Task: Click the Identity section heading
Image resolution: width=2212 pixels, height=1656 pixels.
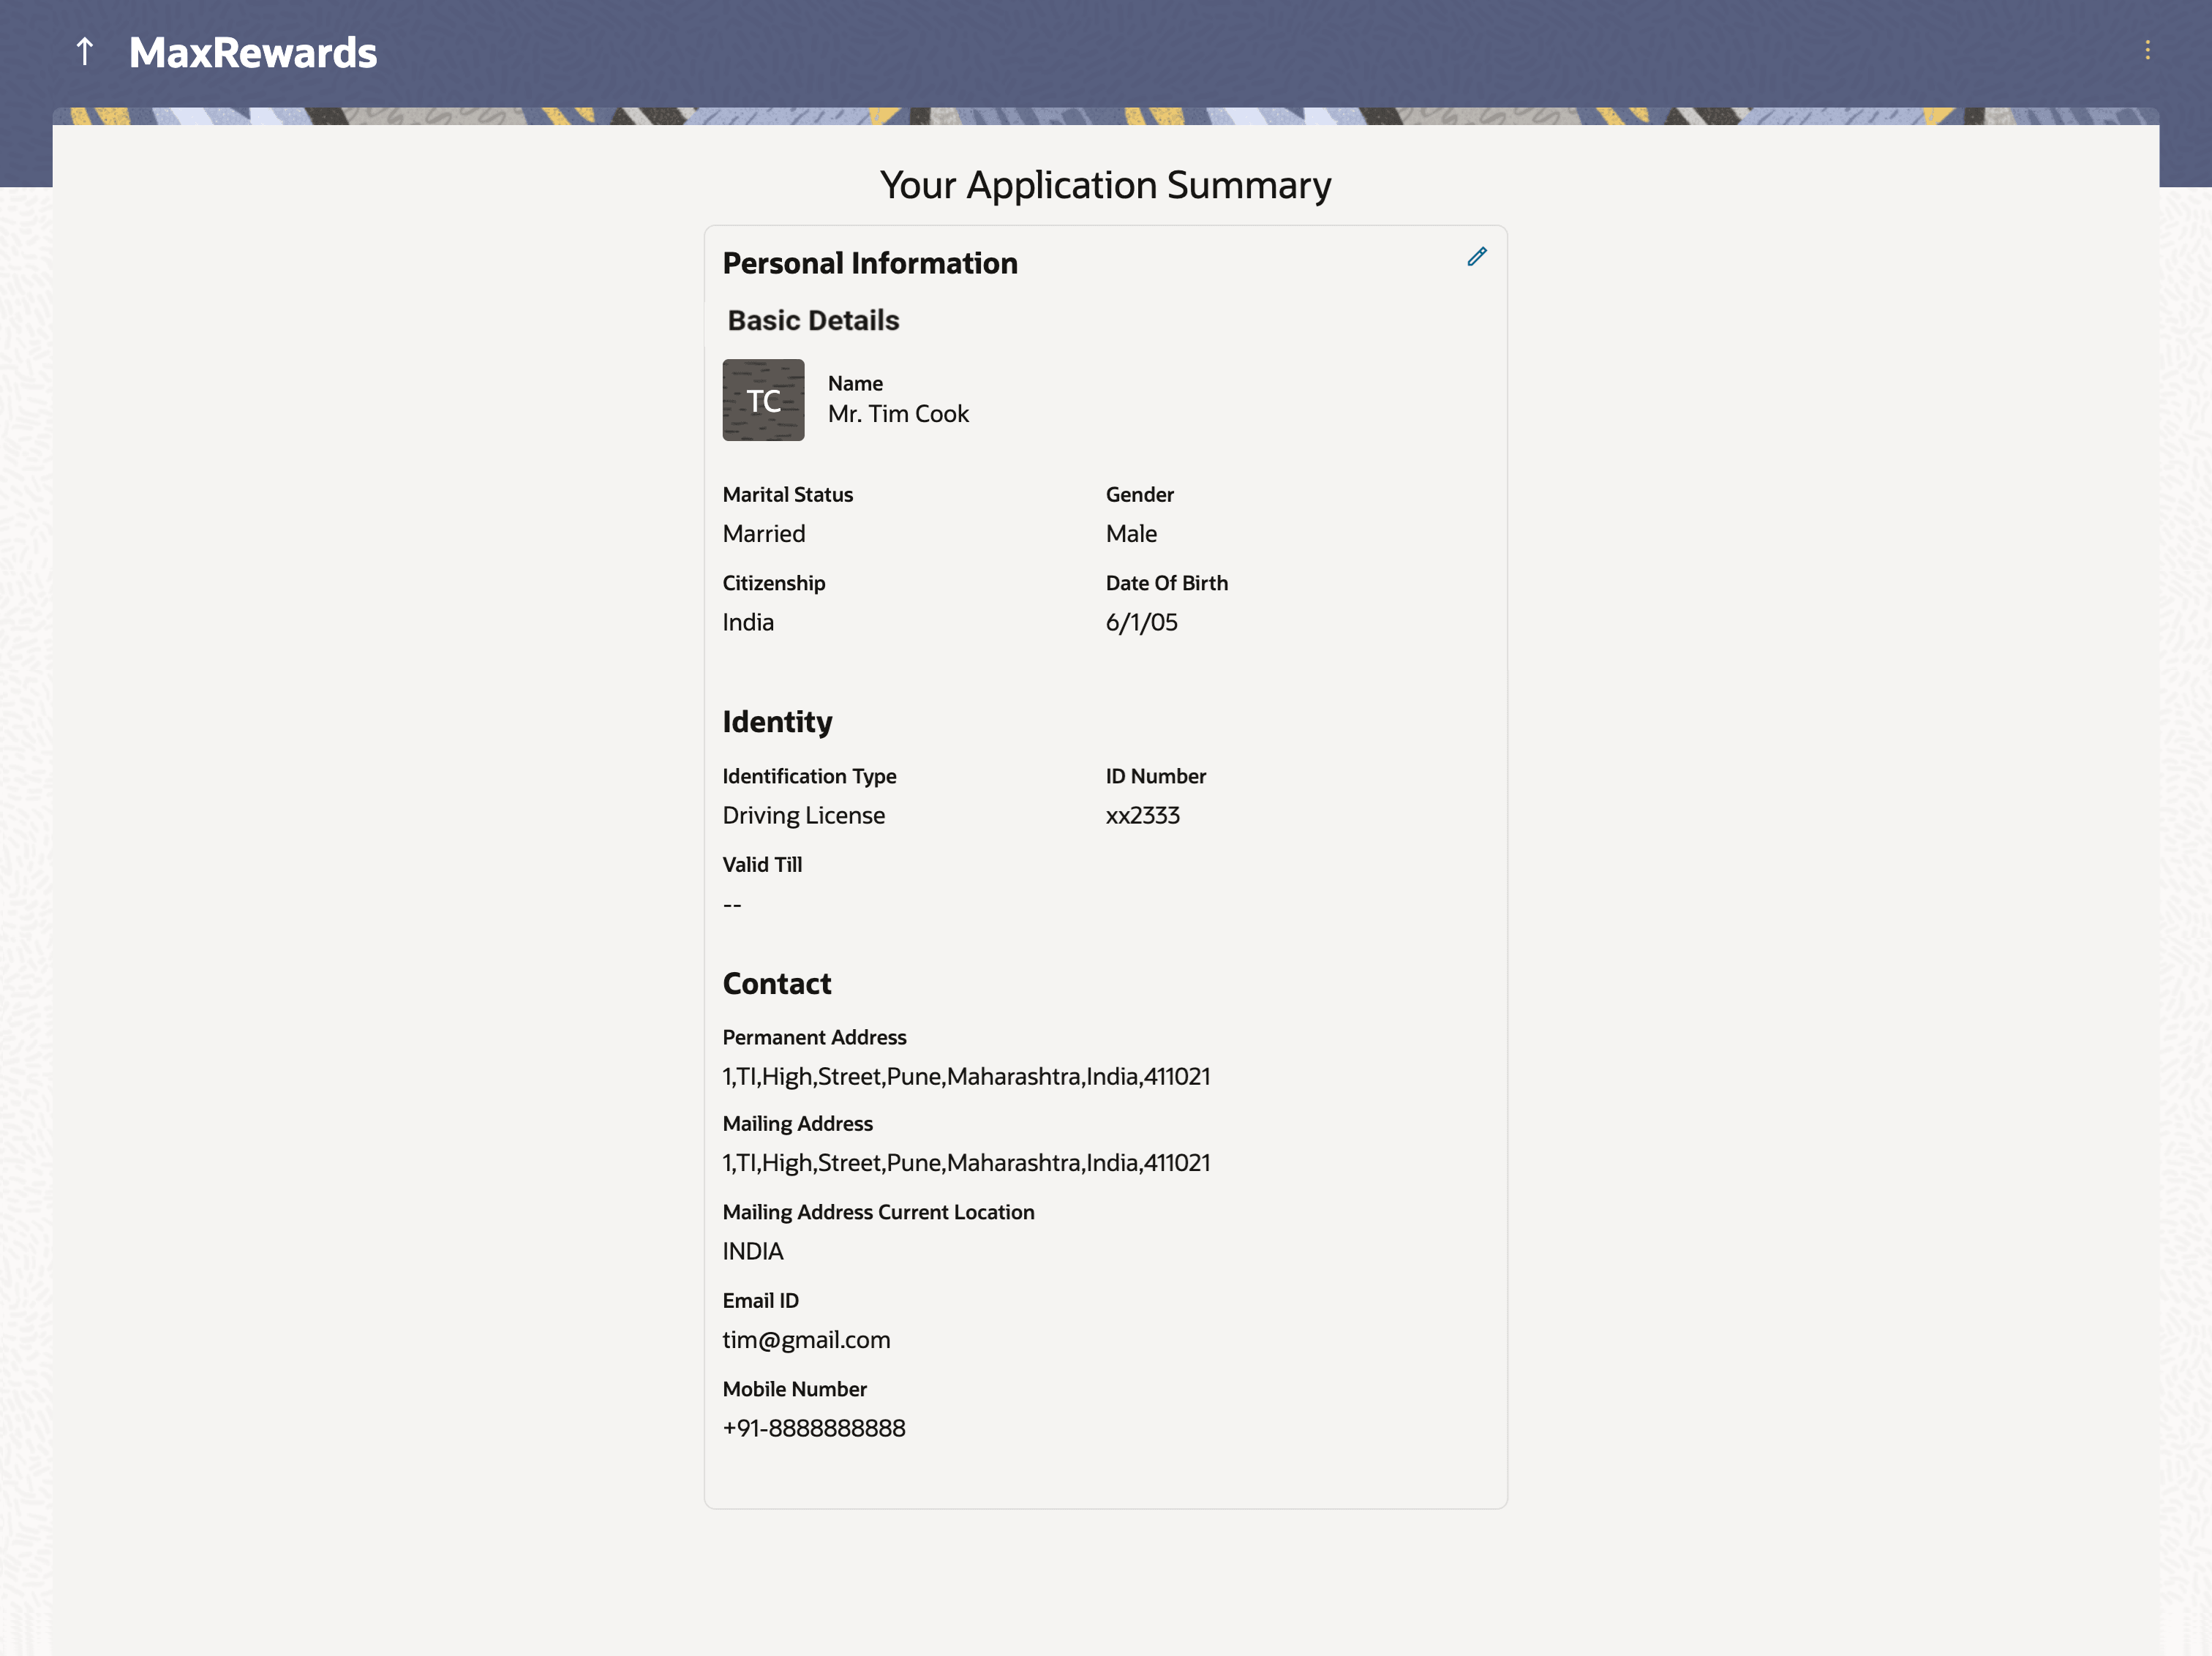Action: click(x=776, y=722)
